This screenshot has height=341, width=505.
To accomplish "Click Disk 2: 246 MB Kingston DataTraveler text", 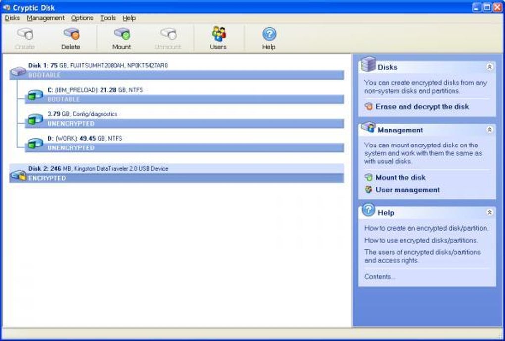I will (98, 168).
